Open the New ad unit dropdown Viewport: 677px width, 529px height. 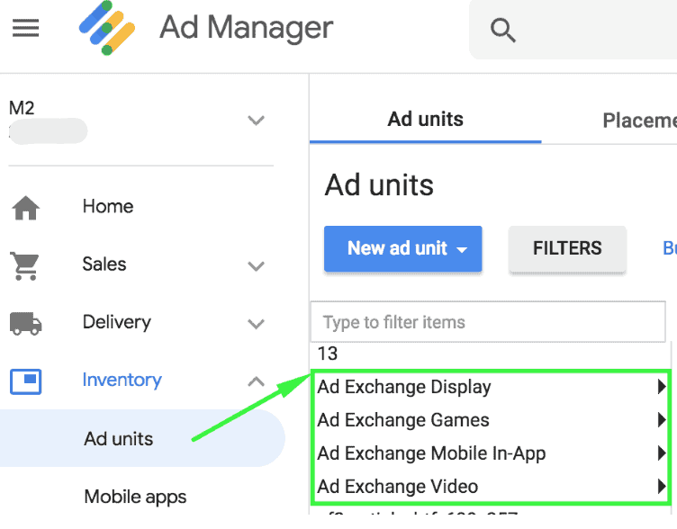pyautogui.click(x=402, y=248)
